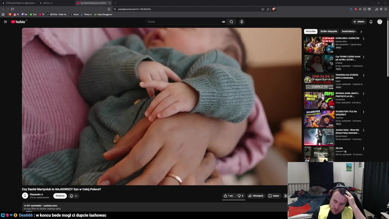This screenshot has height=219, width=389.
Task: Open the tanggle.io bookmark
Action: (103, 14)
